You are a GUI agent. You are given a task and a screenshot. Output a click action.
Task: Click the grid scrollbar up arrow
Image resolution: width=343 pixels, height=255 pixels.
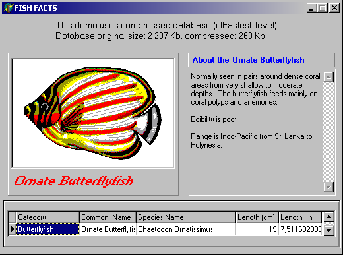pos(329,217)
